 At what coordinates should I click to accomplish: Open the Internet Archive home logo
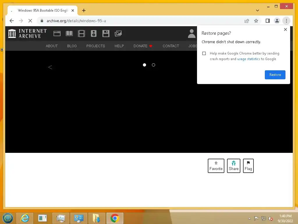pos(27,34)
